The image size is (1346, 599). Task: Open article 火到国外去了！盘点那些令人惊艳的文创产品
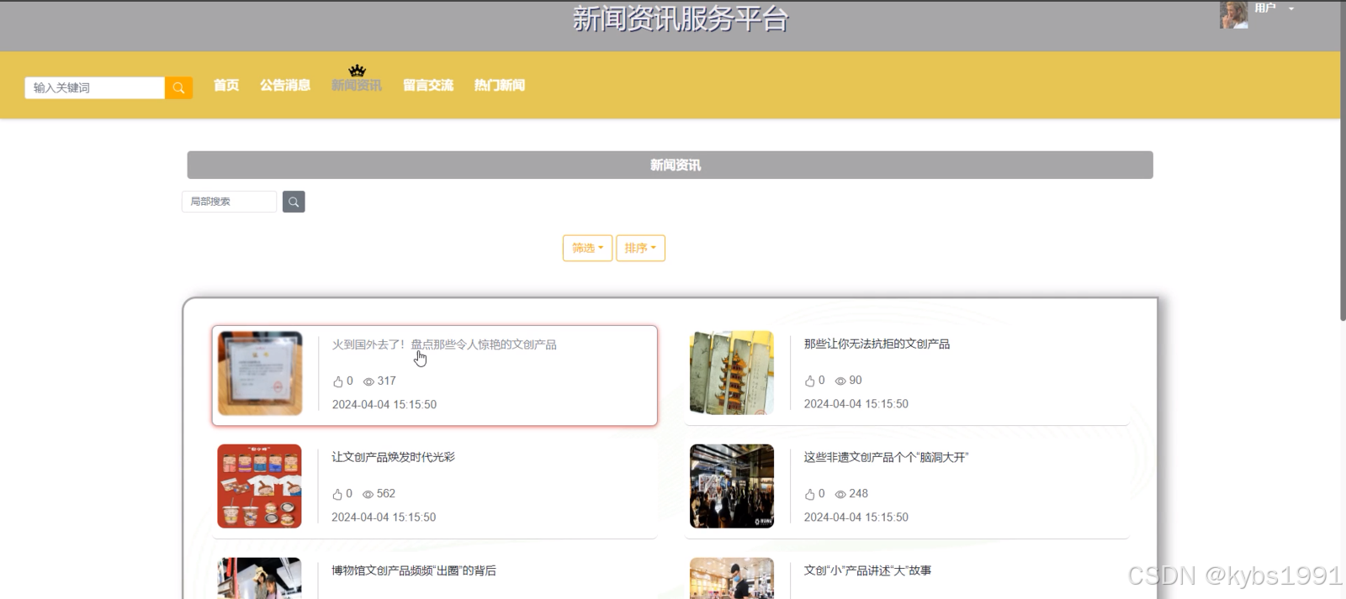point(444,344)
